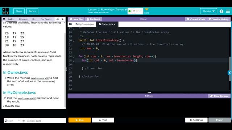The width and height of the screenshot is (232, 130).
Task: Click the 'int sum = 0;' code line
Action: 90,48
